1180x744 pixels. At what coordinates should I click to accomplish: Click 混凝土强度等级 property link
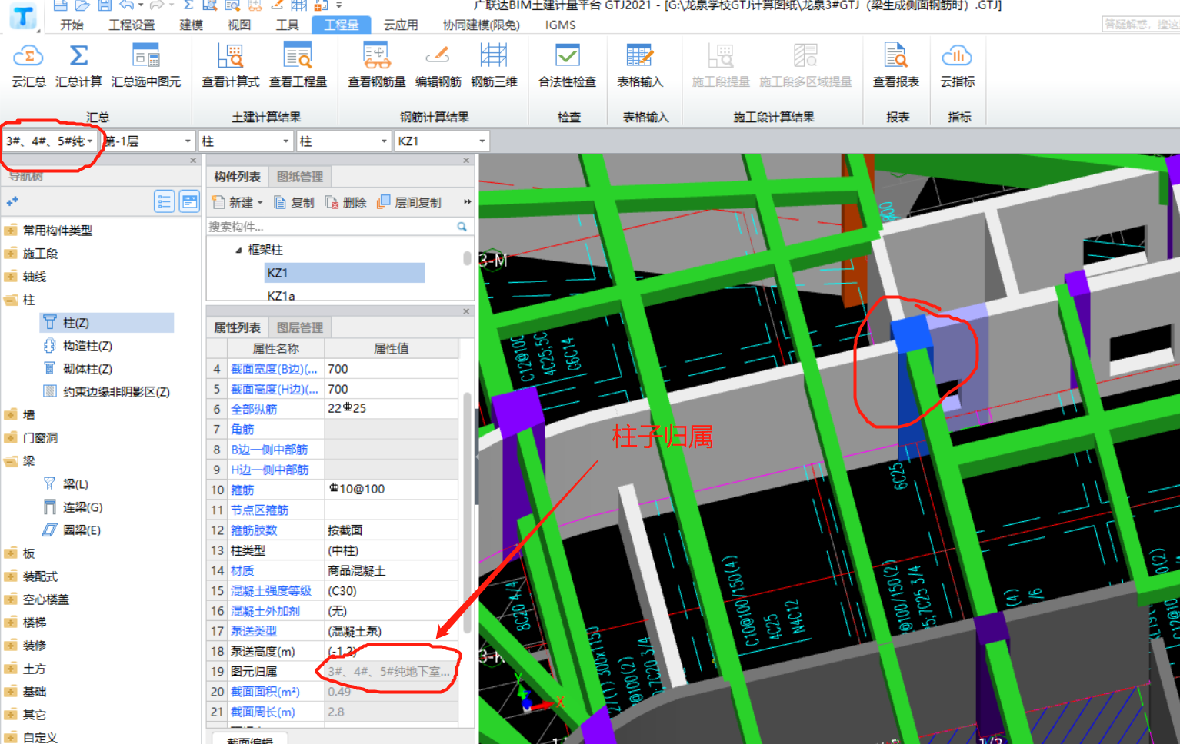coord(271,591)
